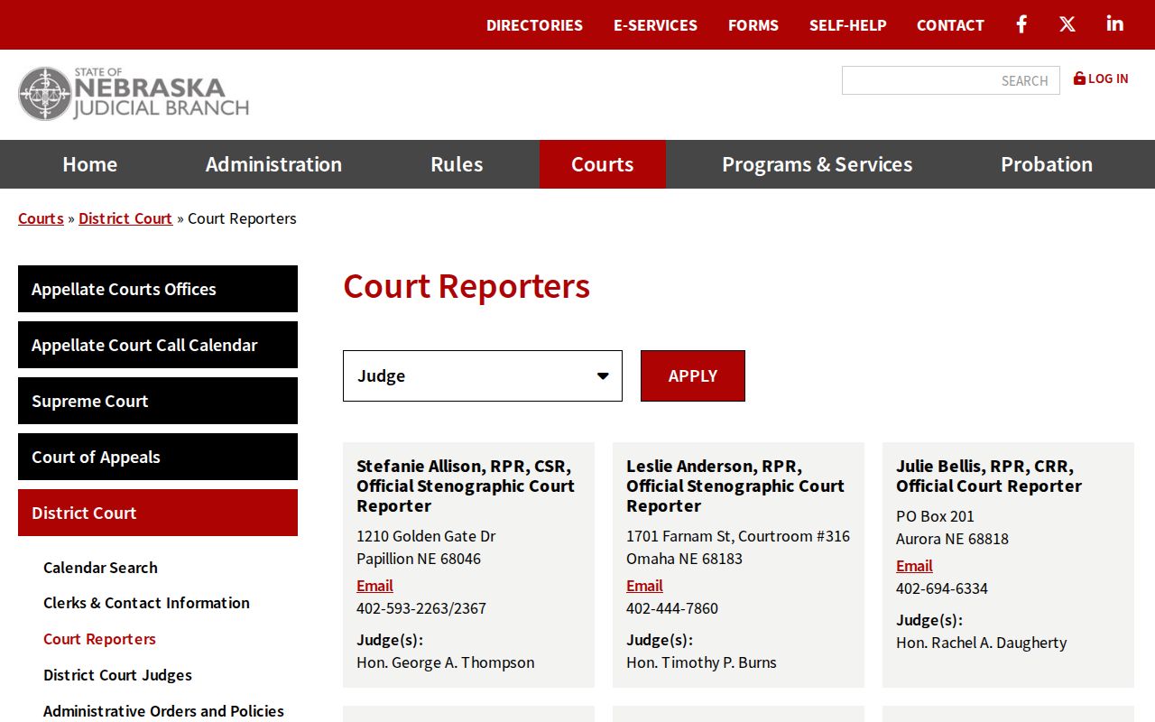Click the Court Reporters page heading
1155x722 pixels.
coord(467,286)
